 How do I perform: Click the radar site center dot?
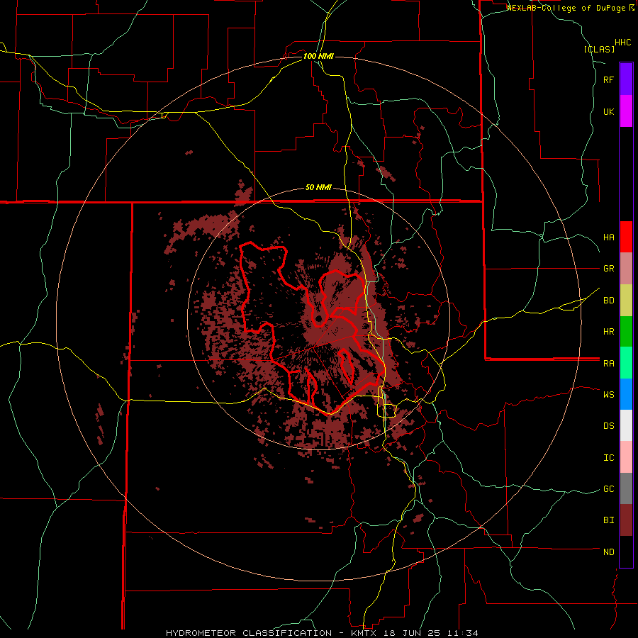click(x=319, y=318)
